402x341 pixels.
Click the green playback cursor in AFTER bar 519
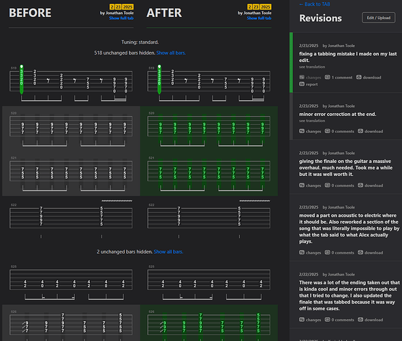[x=159, y=80]
